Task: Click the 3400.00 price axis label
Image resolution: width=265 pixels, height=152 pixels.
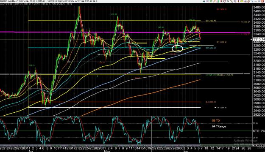Action: [x=259, y=22]
